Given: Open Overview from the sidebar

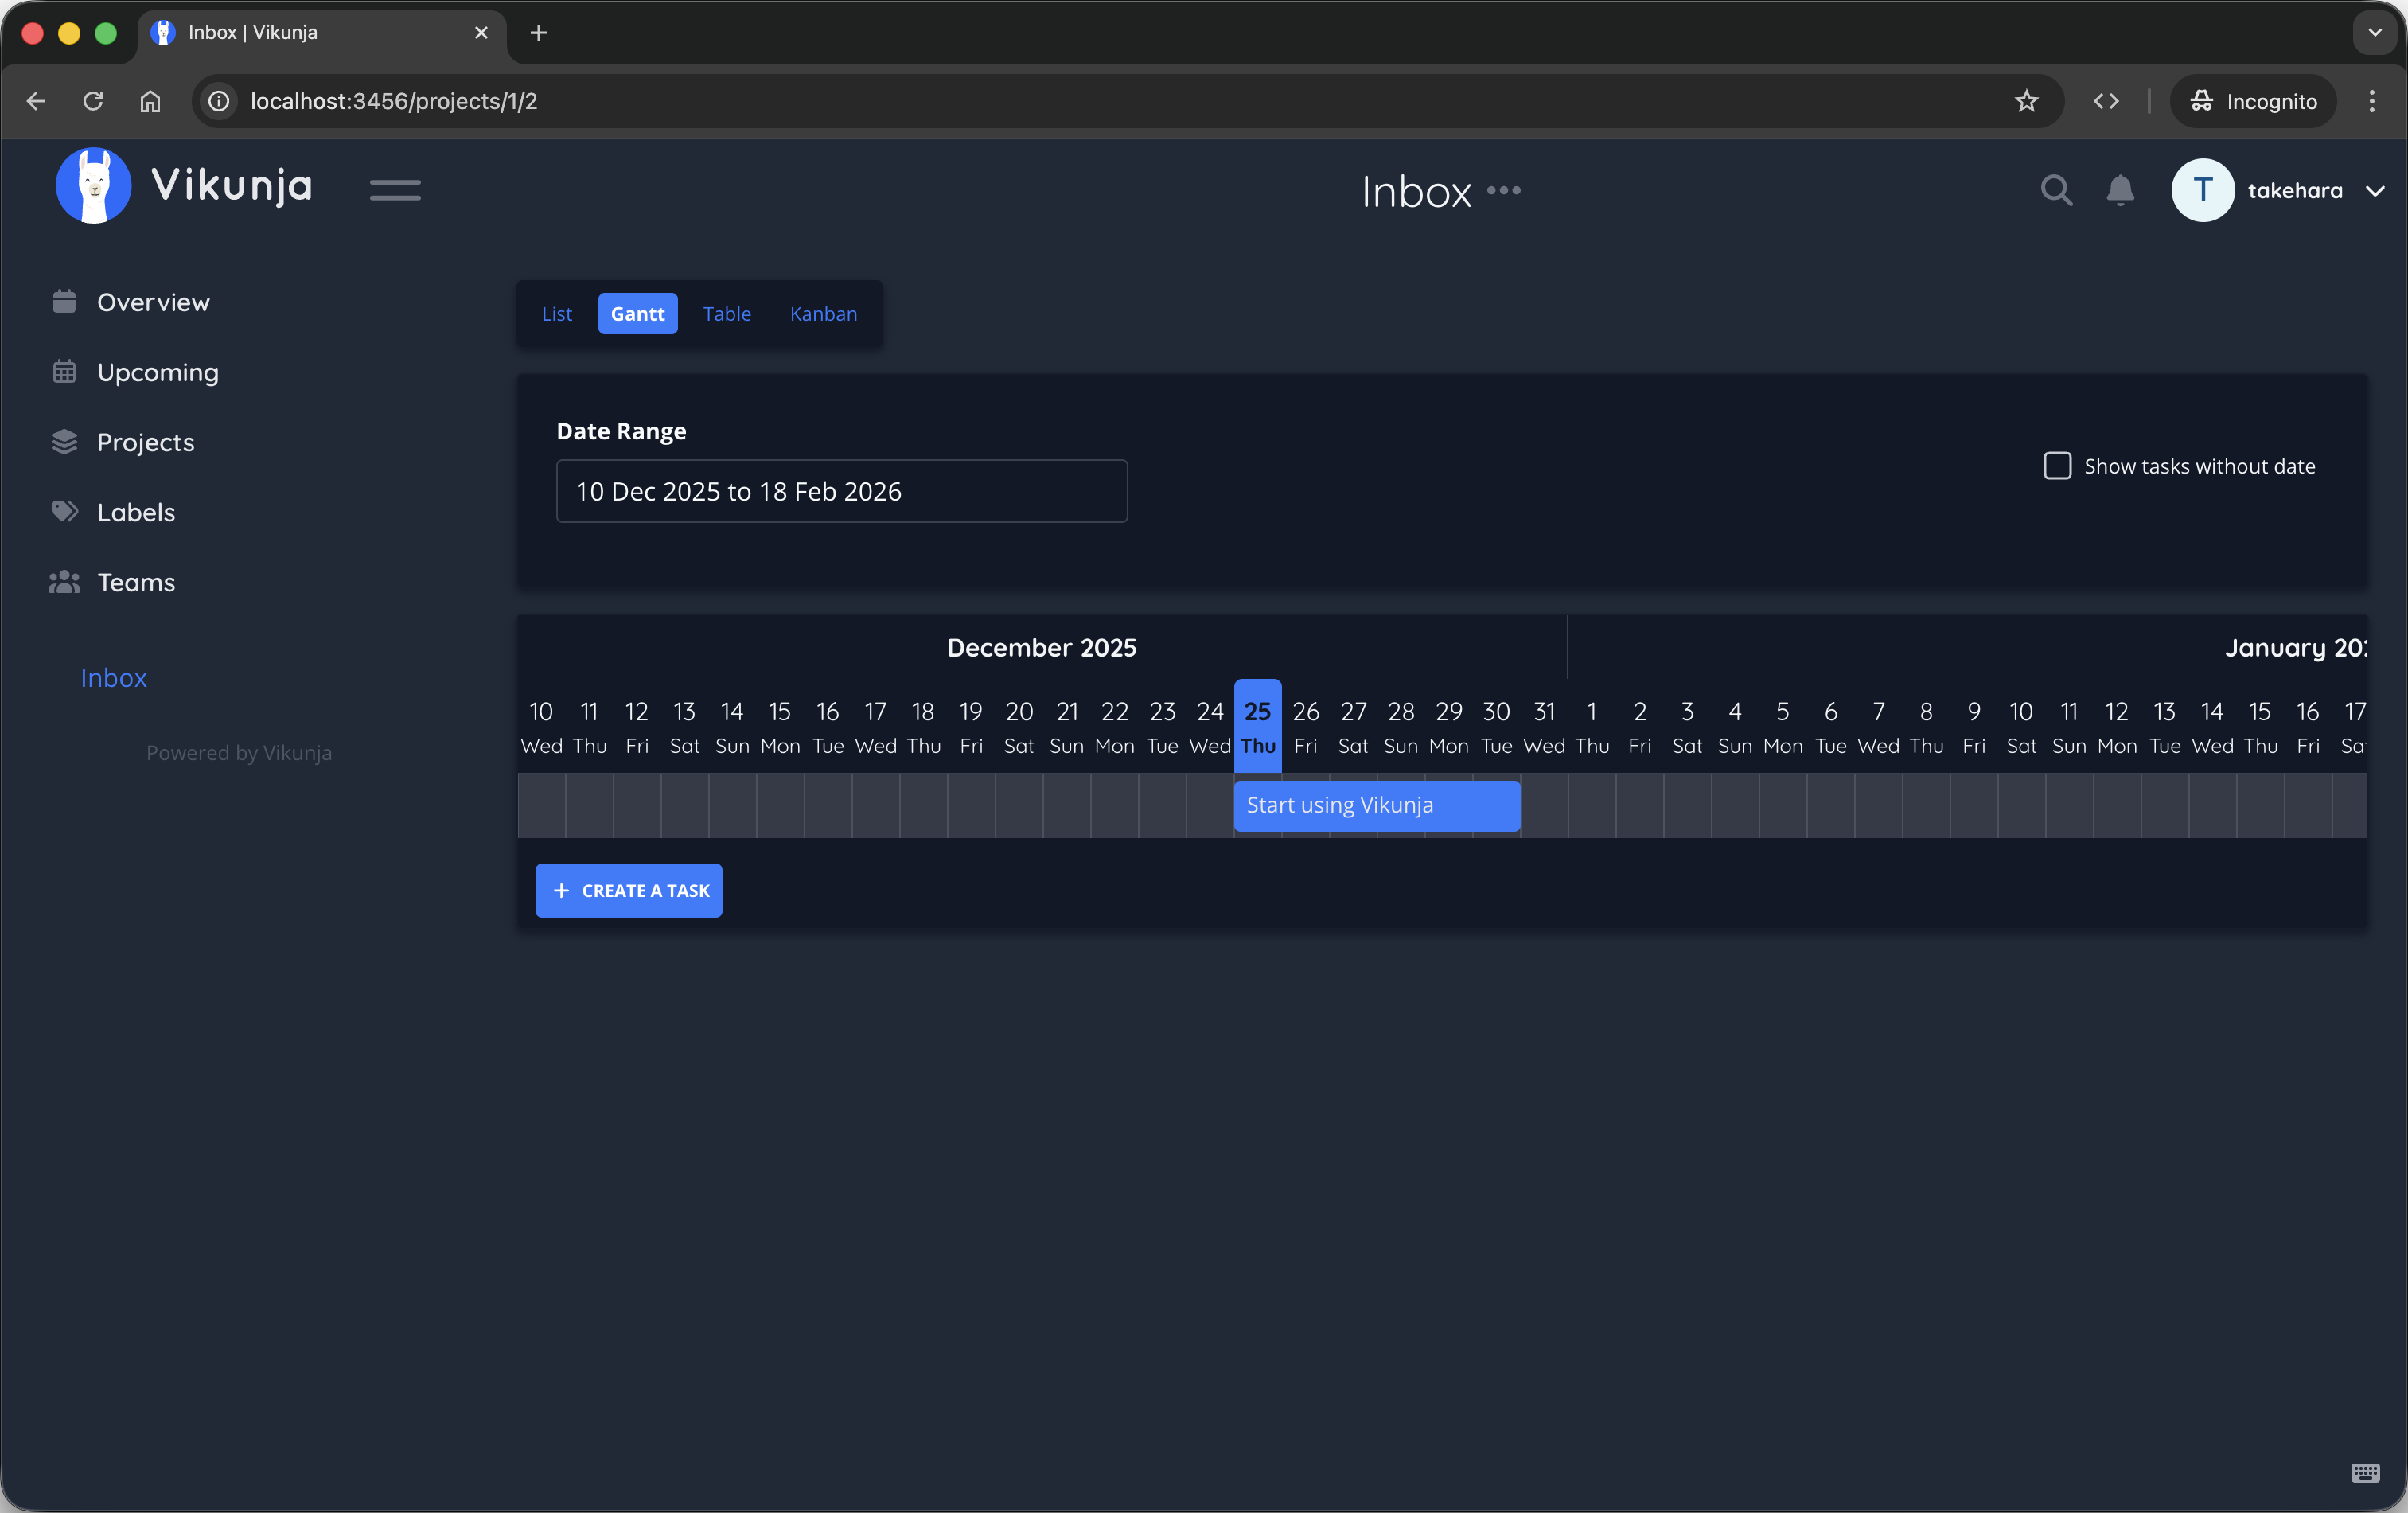Looking at the screenshot, I should click(153, 302).
